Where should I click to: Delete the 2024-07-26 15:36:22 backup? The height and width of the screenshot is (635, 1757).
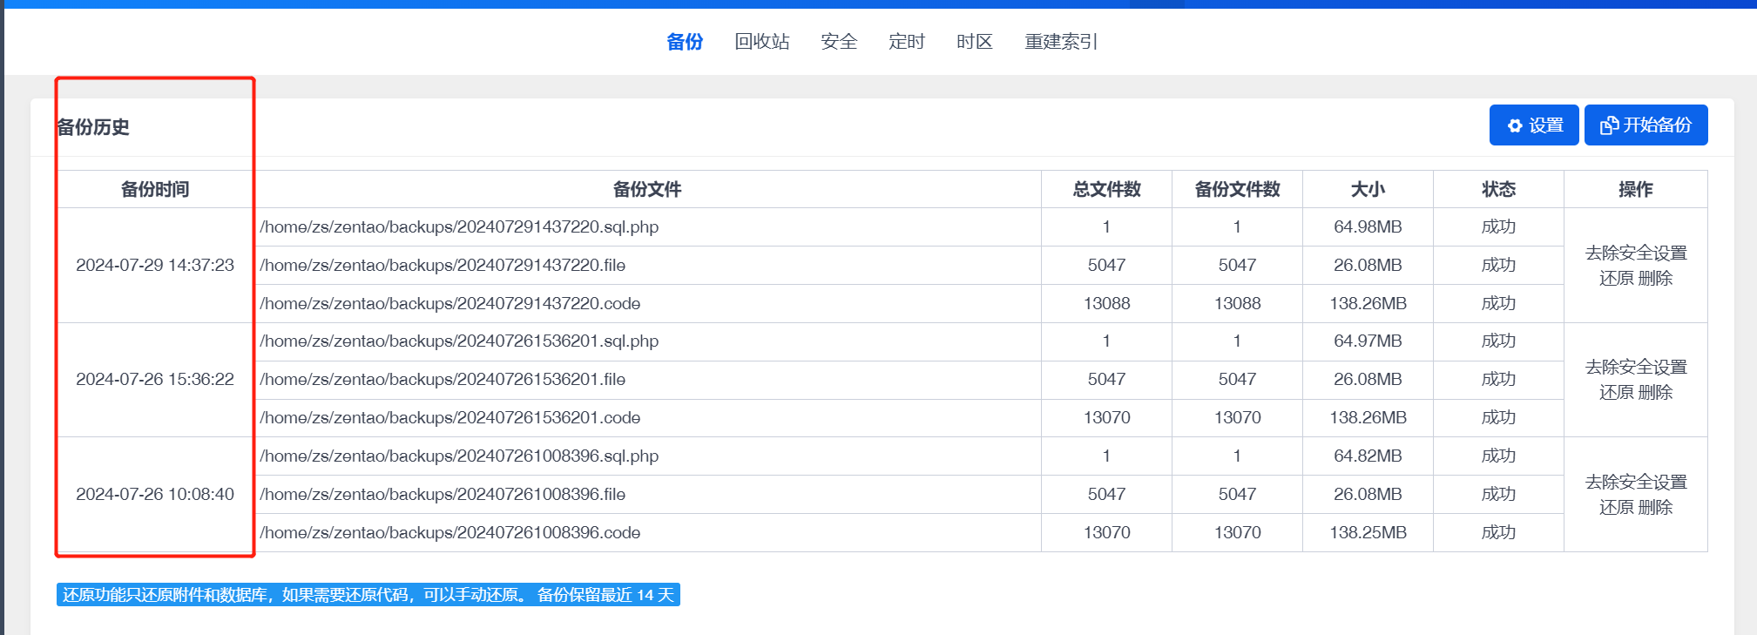[x=1655, y=393]
